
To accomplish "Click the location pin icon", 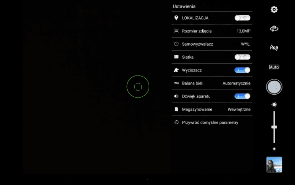I will 176,18.
